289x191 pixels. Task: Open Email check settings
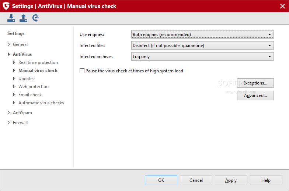(x=30, y=95)
